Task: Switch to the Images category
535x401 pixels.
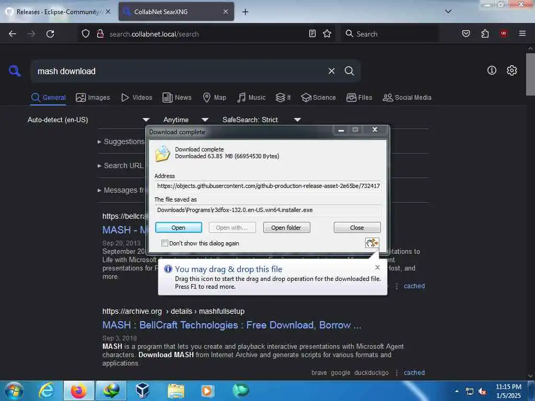Action: point(93,98)
